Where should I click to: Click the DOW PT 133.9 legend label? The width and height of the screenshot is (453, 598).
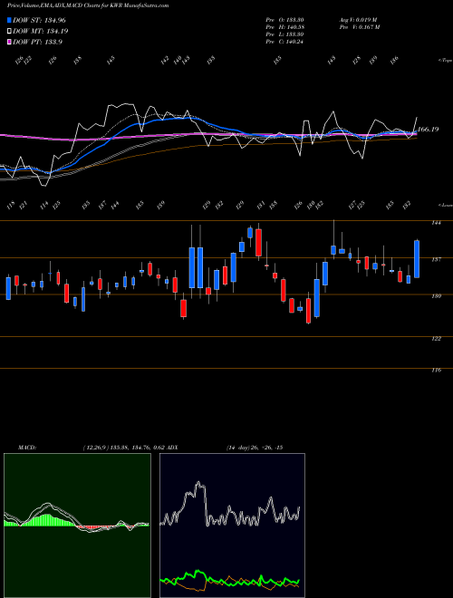37,42
